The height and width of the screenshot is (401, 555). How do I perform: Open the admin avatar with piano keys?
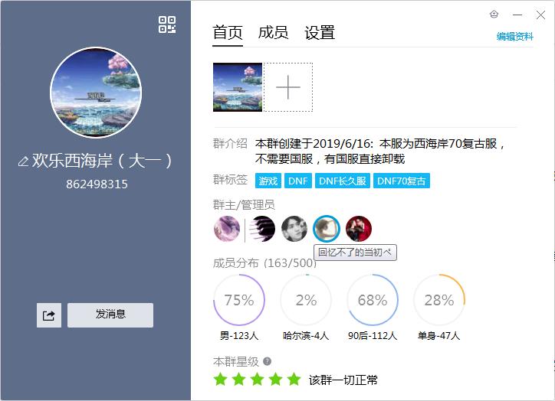262,229
